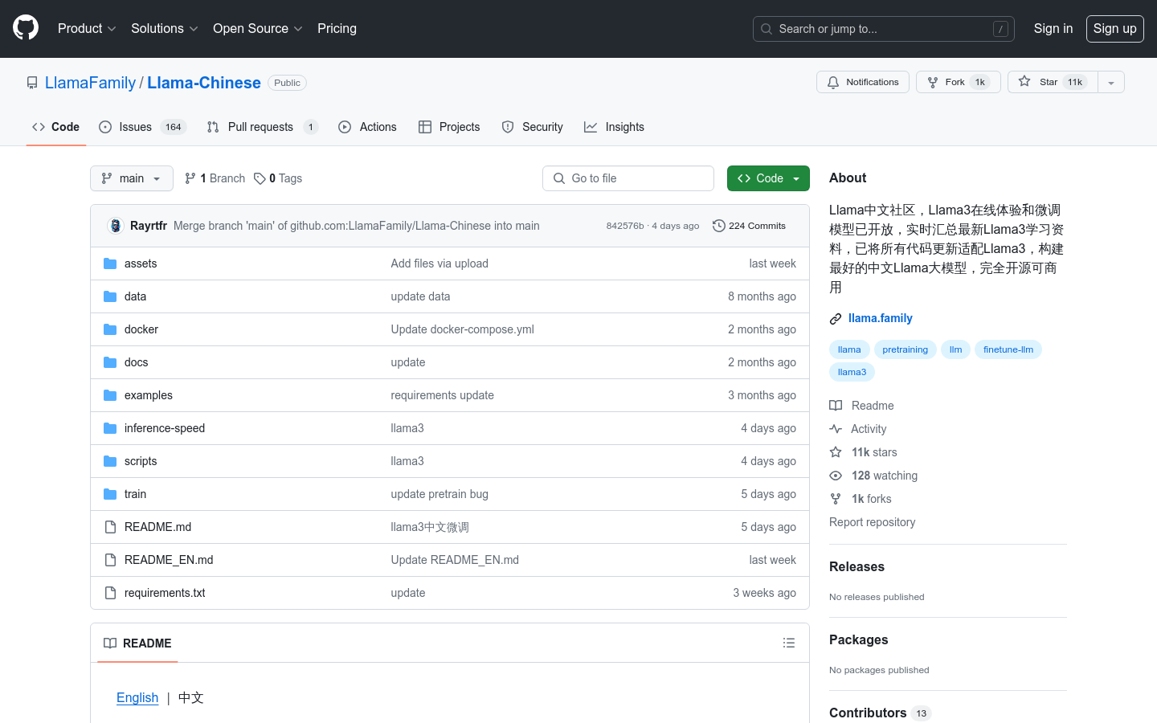
Task: Switch to the Actions tab
Action: pos(367,127)
